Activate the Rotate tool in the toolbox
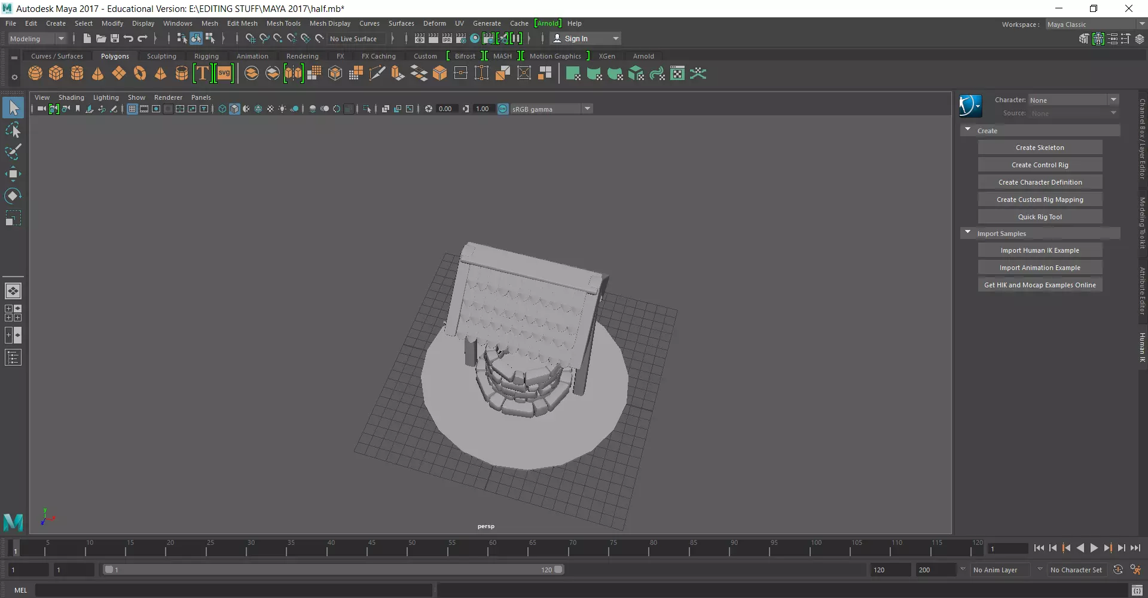The image size is (1148, 598). pos(13,196)
